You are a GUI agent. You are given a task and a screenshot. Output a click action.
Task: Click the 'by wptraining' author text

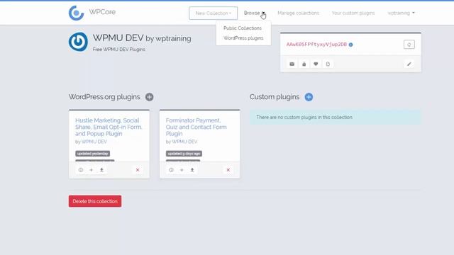[x=168, y=38]
